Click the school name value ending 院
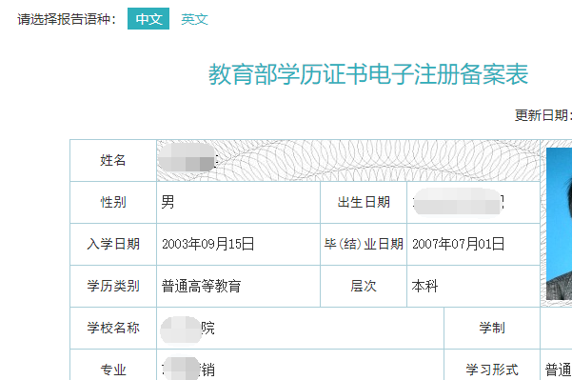The width and height of the screenshot is (572, 380). point(187,329)
